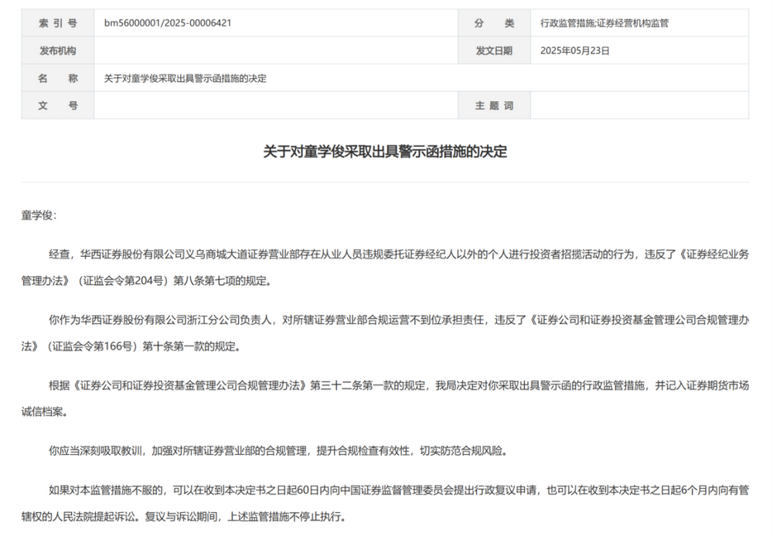Click the document name in the table row
773x537 pixels.
pos(185,78)
